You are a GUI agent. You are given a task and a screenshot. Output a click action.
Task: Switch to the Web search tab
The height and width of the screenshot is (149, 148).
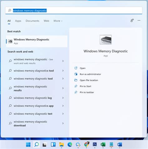coord(47,21)
